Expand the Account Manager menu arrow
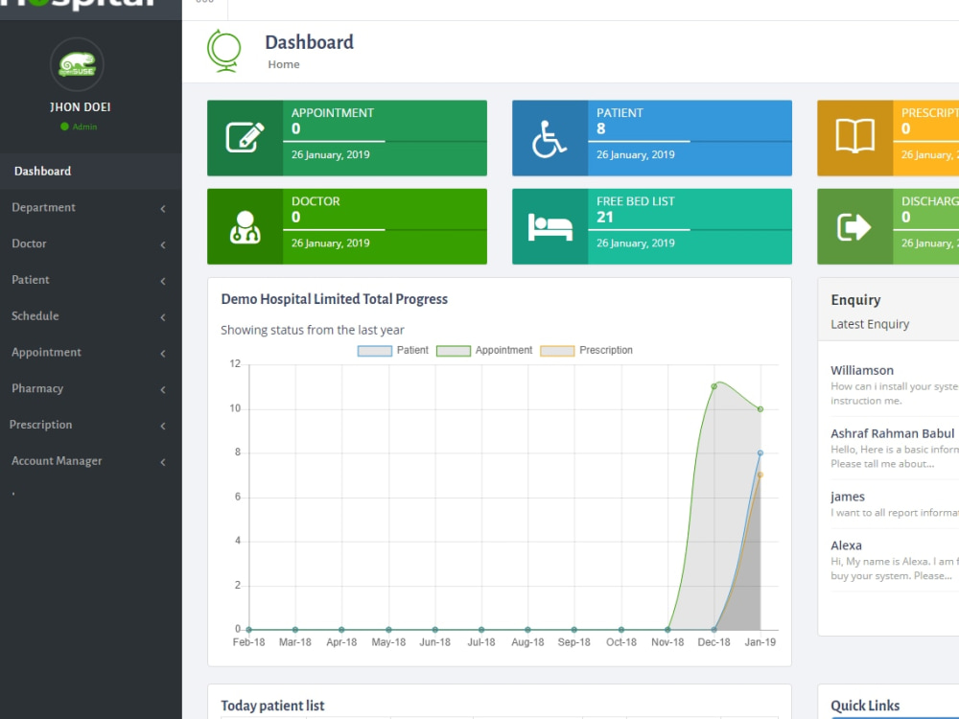 tap(163, 462)
